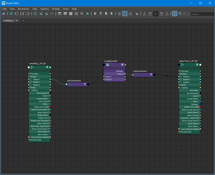The height and width of the screenshot is (175, 215).
Task: Click the Search input field
Action: (x=202, y=14)
